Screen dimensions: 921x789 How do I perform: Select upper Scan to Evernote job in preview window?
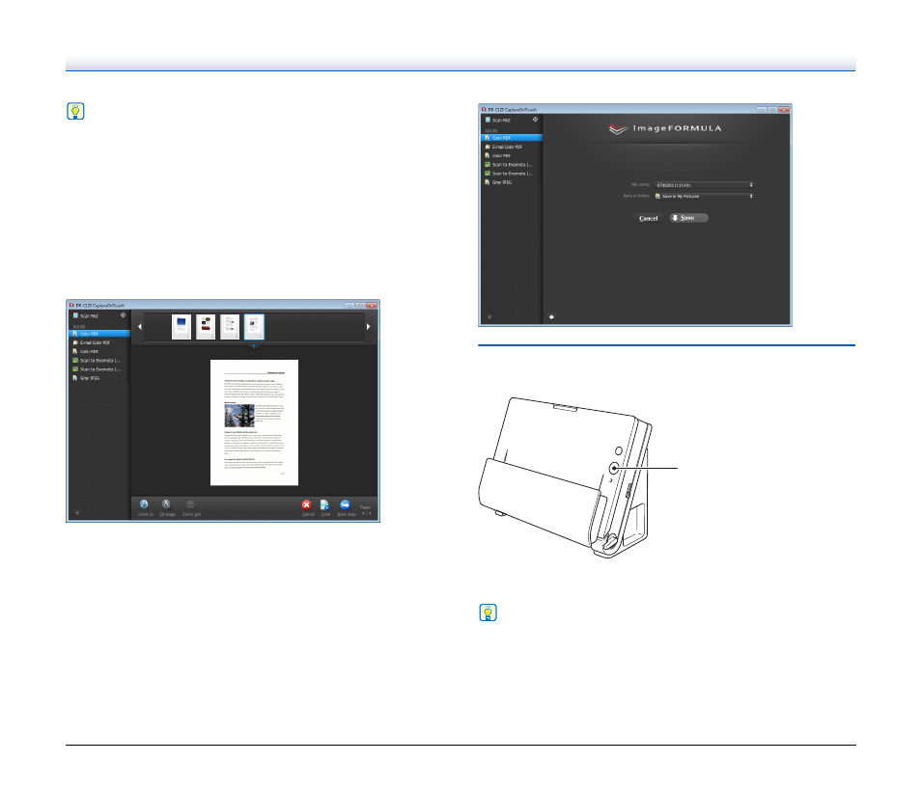click(x=99, y=360)
